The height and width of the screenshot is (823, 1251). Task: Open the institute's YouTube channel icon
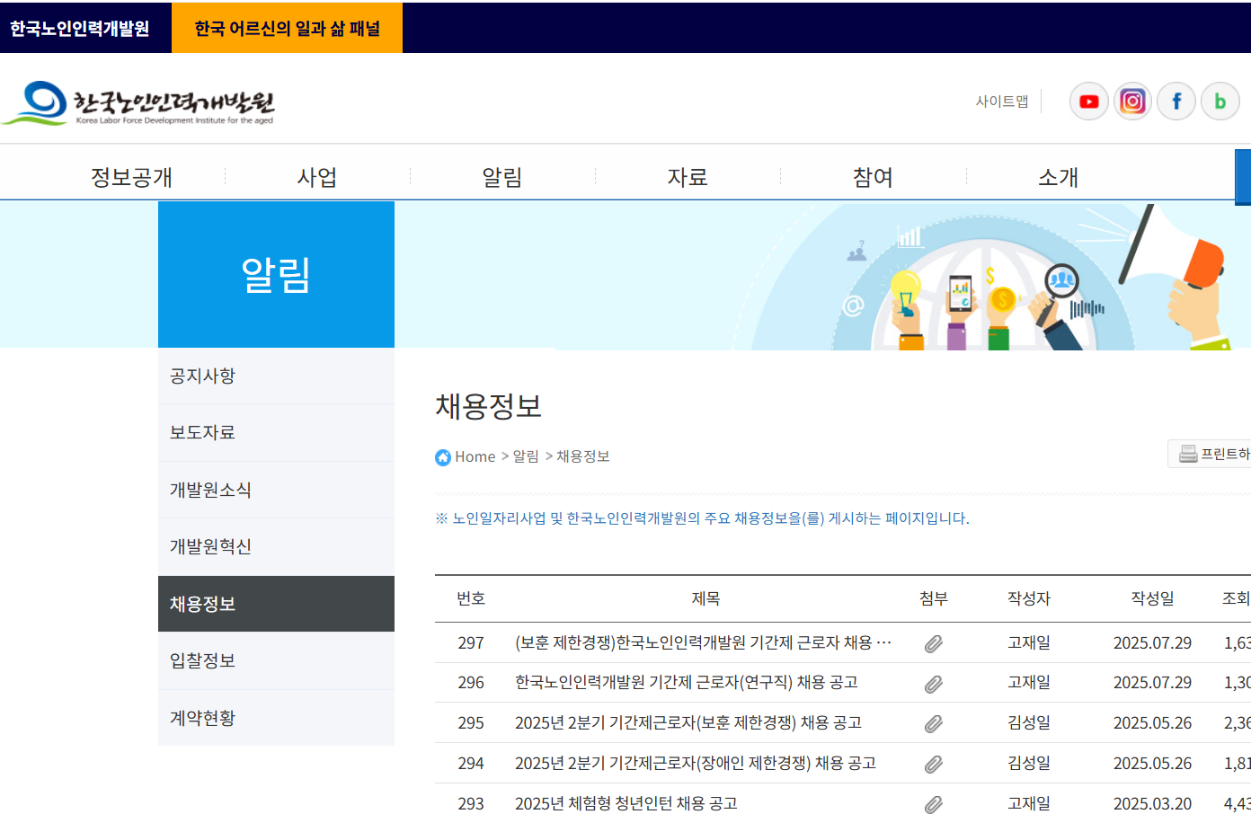coord(1088,101)
